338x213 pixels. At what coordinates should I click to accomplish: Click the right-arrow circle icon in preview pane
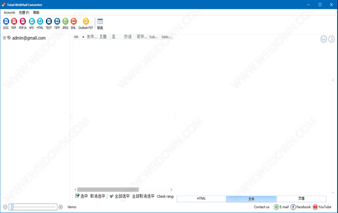[332, 39]
